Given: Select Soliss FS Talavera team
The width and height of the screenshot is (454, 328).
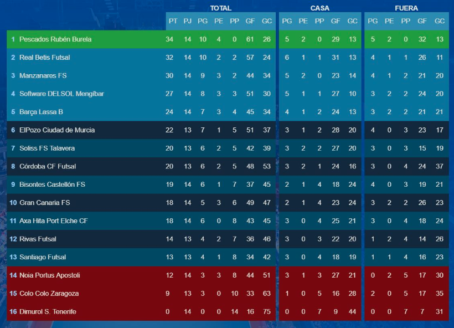Looking at the screenshot, I should point(47,148).
